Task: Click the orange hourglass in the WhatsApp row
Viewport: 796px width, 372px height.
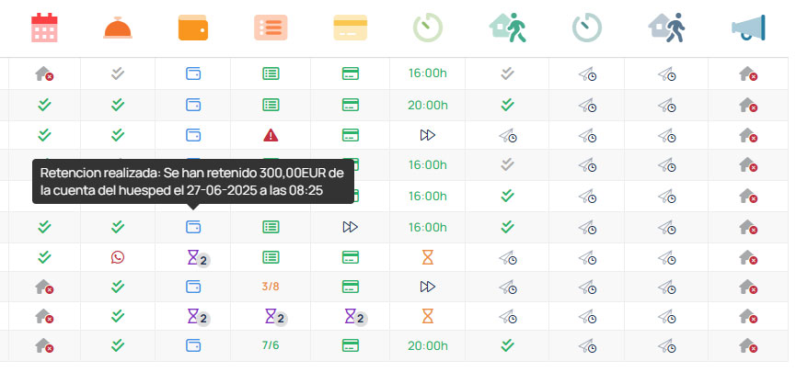Action: coord(427,257)
